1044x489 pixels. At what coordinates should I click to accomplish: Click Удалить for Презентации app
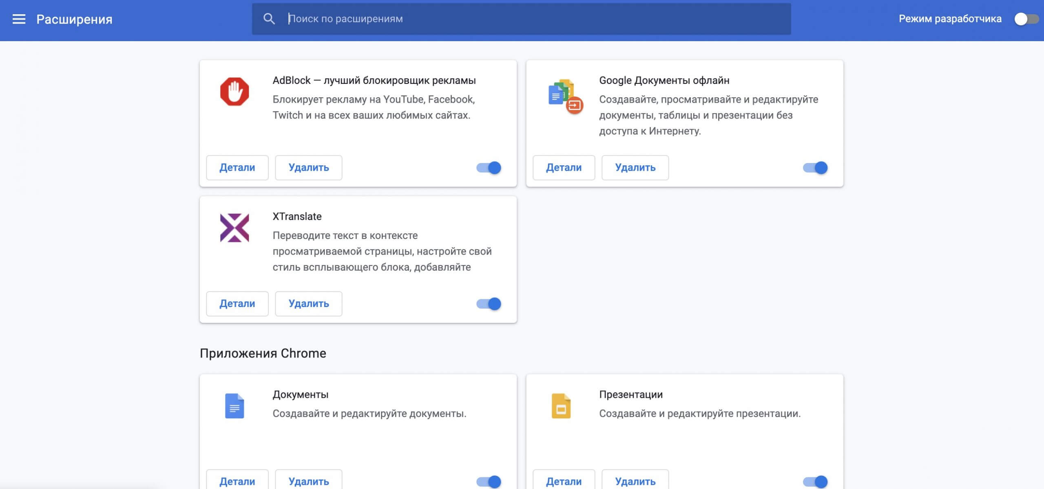point(635,480)
